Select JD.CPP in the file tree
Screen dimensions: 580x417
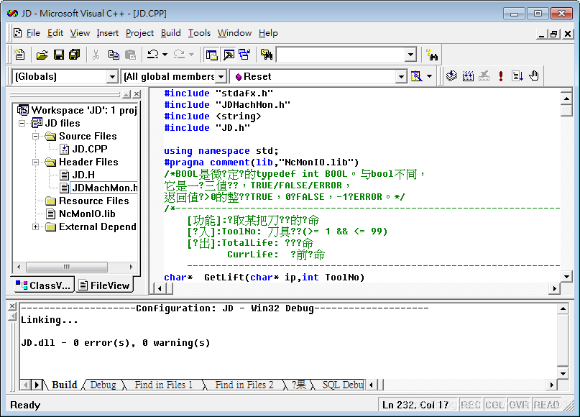(90, 149)
